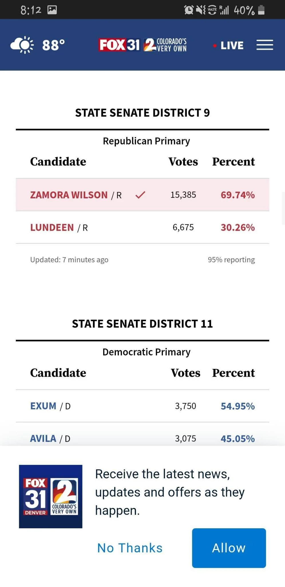Select the Lundeen candidate name

pos(52,228)
